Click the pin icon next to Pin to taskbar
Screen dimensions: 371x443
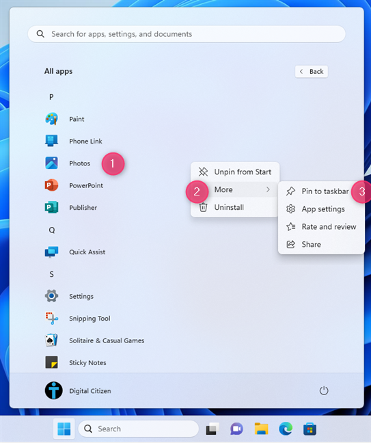(x=290, y=191)
